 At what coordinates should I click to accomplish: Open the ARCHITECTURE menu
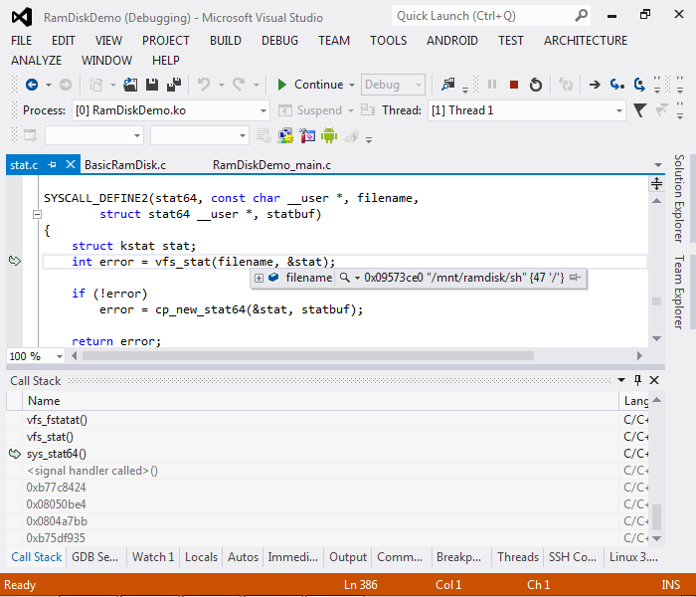coord(586,41)
